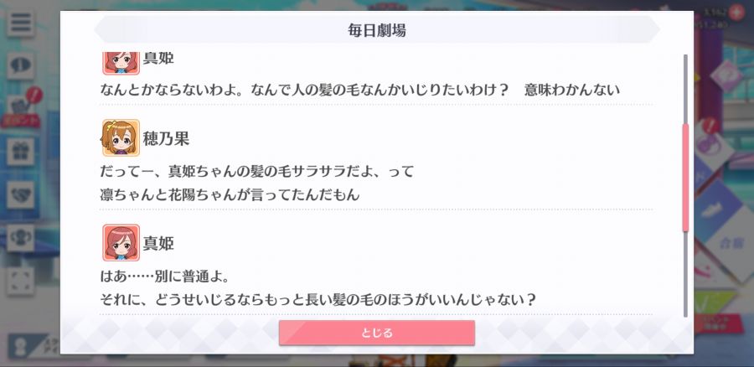The height and width of the screenshot is (367, 754).
Task: Toggle the fullscreen corners icon
Action: (x=20, y=281)
